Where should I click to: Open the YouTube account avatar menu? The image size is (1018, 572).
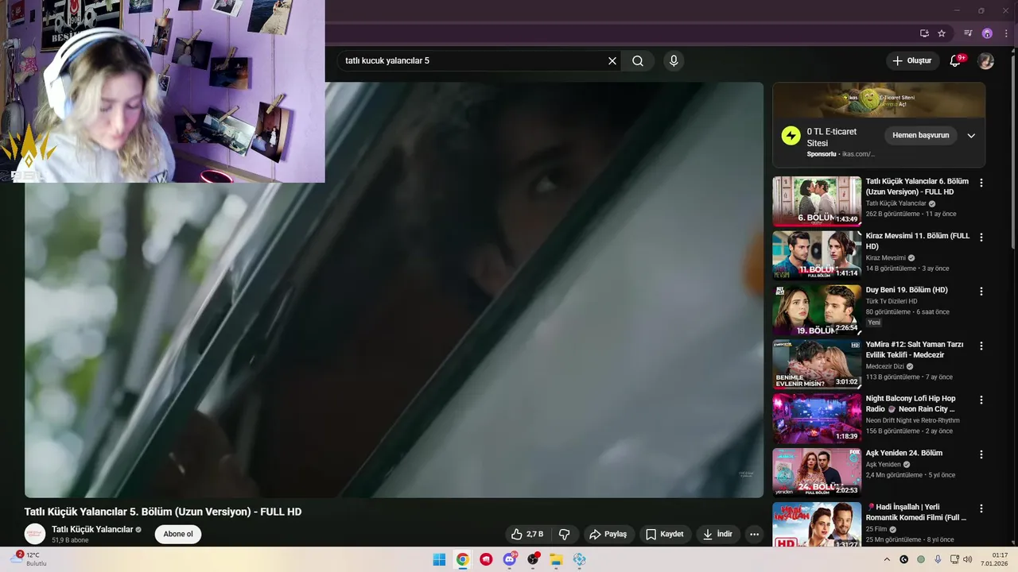click(985, 61)
